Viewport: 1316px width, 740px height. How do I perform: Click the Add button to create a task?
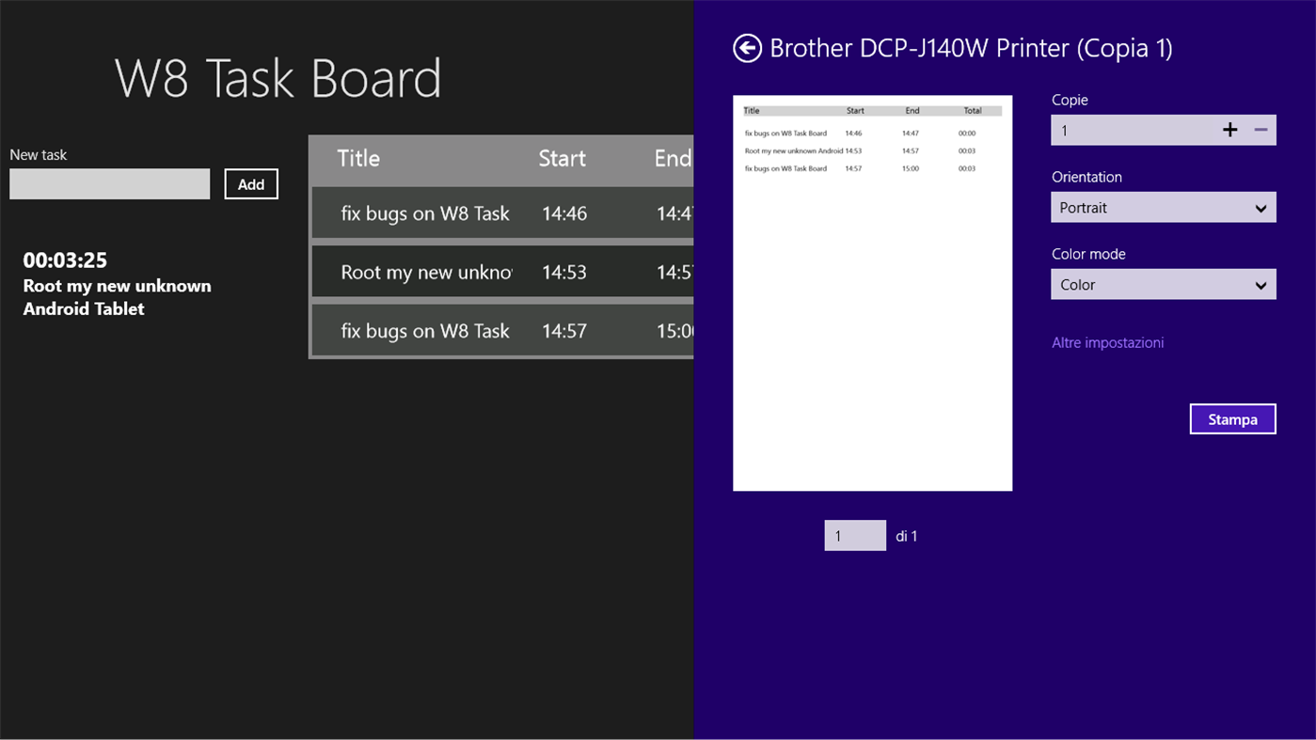[250, 183]
